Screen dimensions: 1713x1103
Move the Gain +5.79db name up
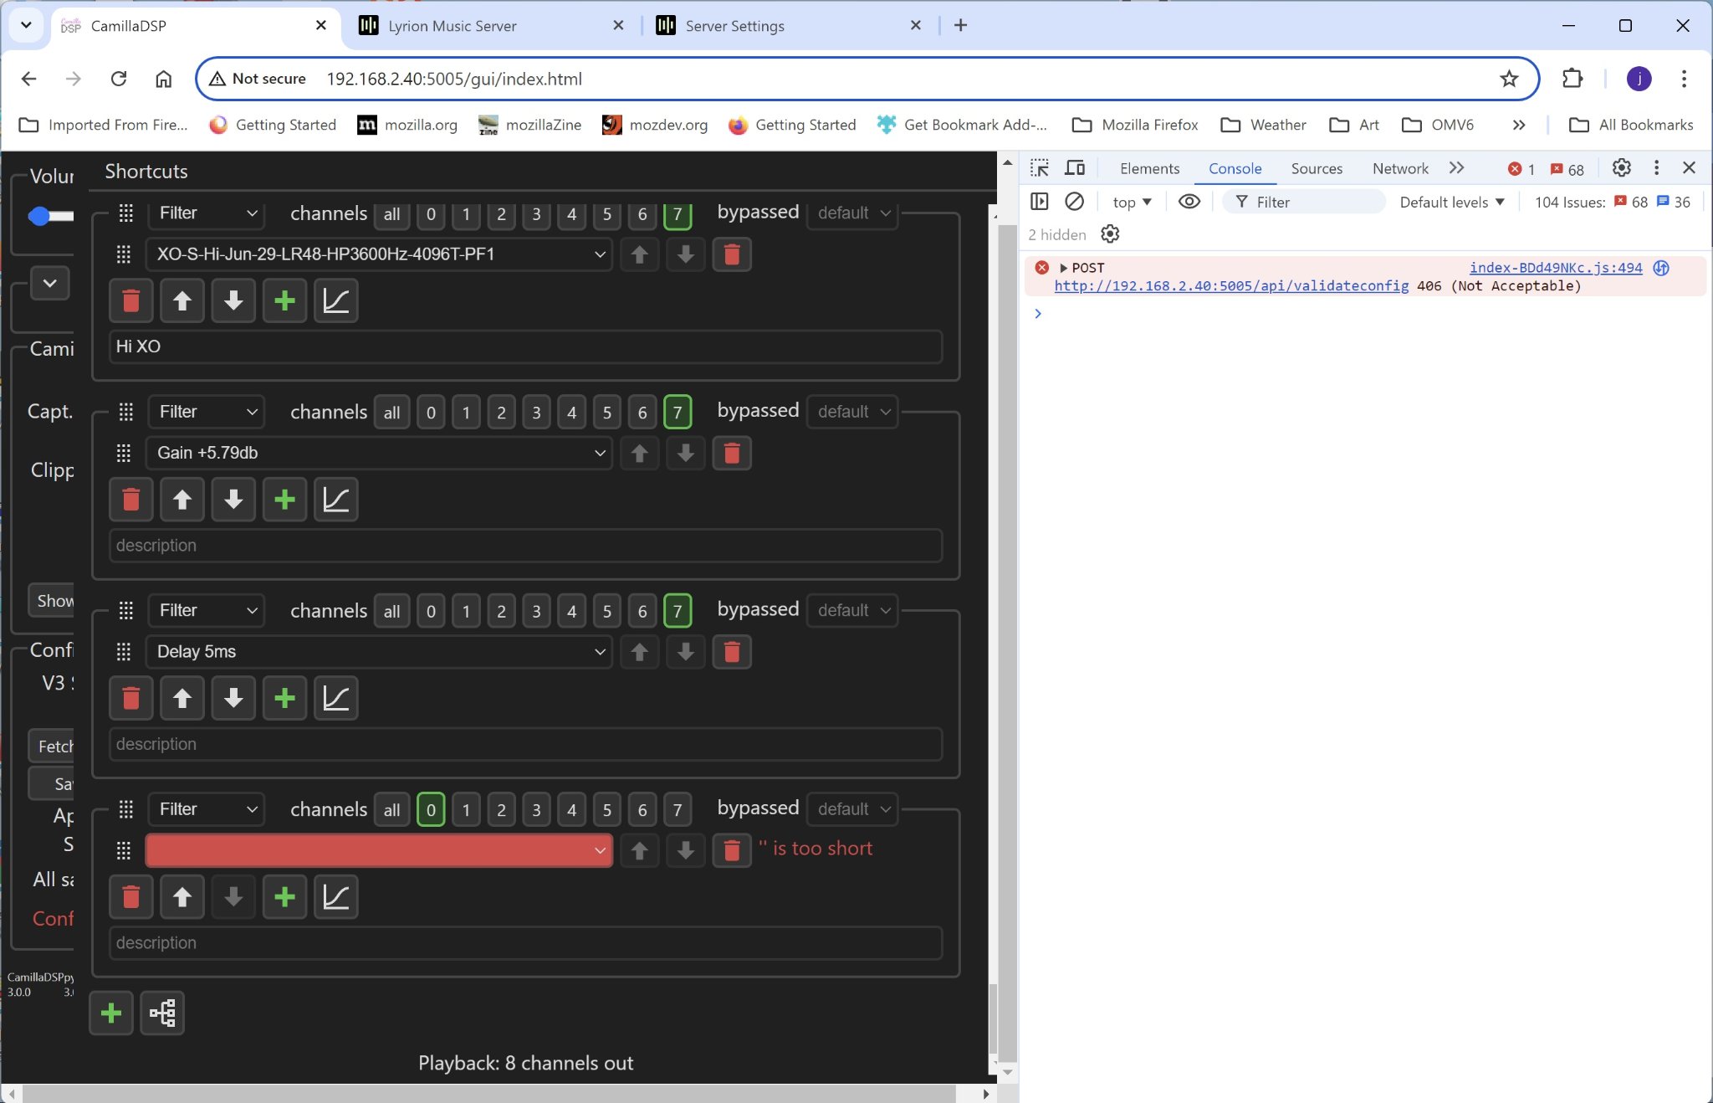(639, 454)
